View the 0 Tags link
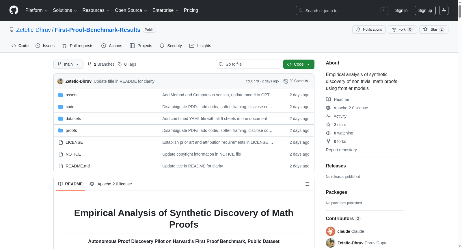Viewport: 462px width, 249px height. pyautogui.click(x=127, y=64)
